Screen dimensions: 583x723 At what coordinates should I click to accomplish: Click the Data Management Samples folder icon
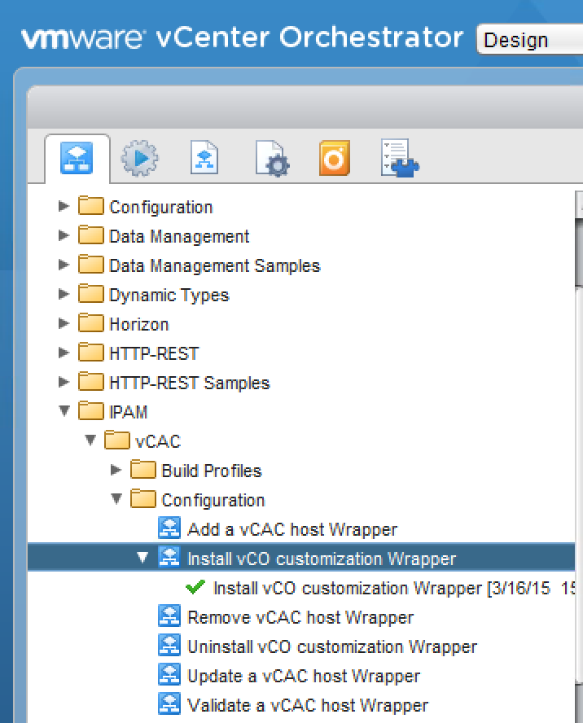tap(91, 265)
